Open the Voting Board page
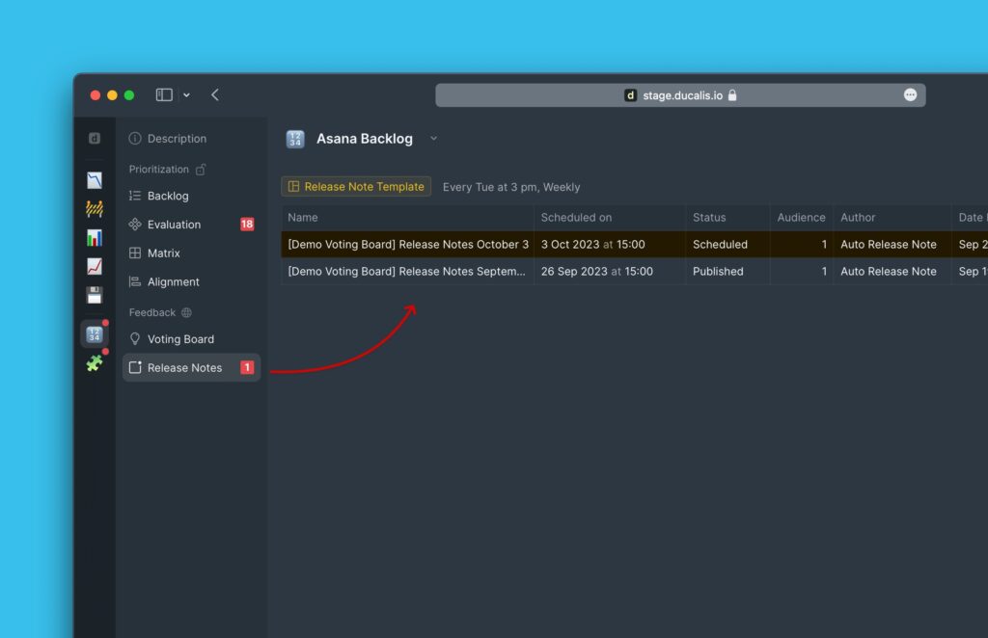The height and width of the screenshot is (638, 988). 180,339
